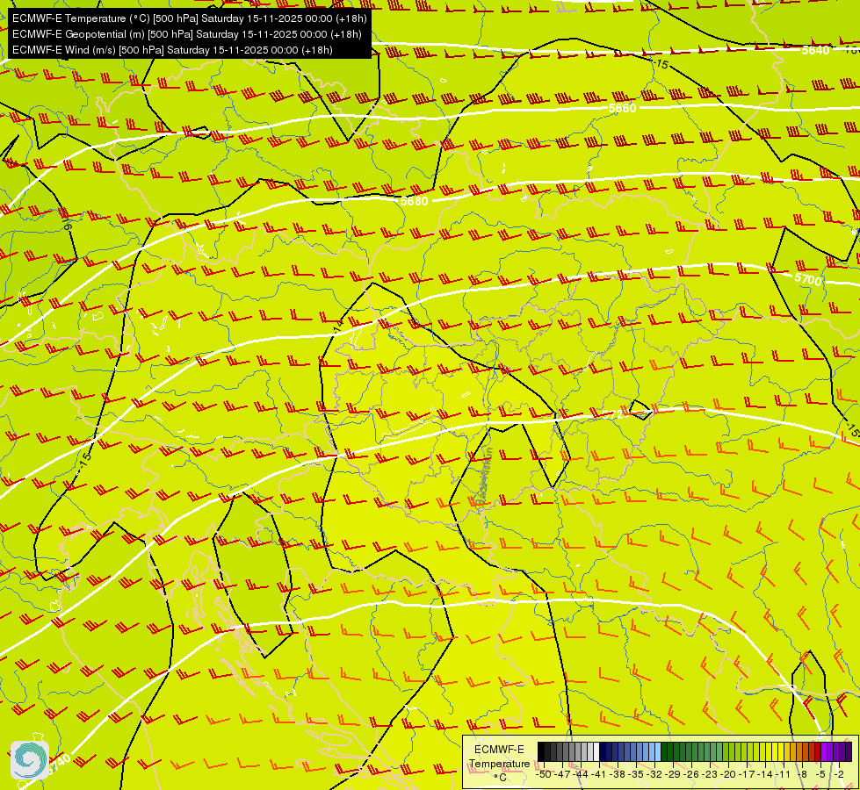The image size is (860, 790).
Task: Click the ECMWF-E Temperature °C legend title
Action: 500,763
